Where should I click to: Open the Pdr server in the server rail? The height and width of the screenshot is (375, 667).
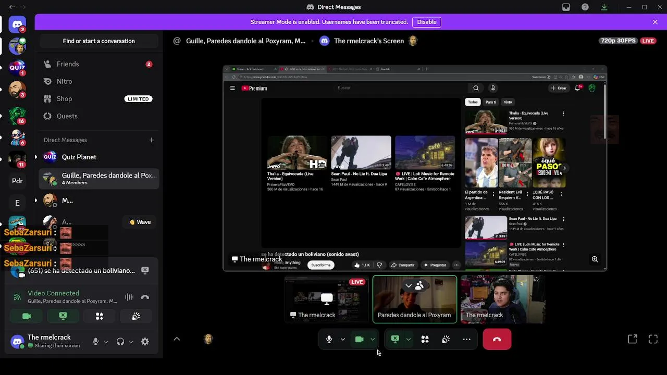coord(17,181)
